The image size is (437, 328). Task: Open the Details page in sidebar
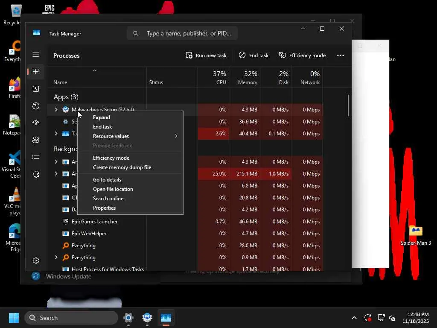pyautogui.click(x=36, y=157)
